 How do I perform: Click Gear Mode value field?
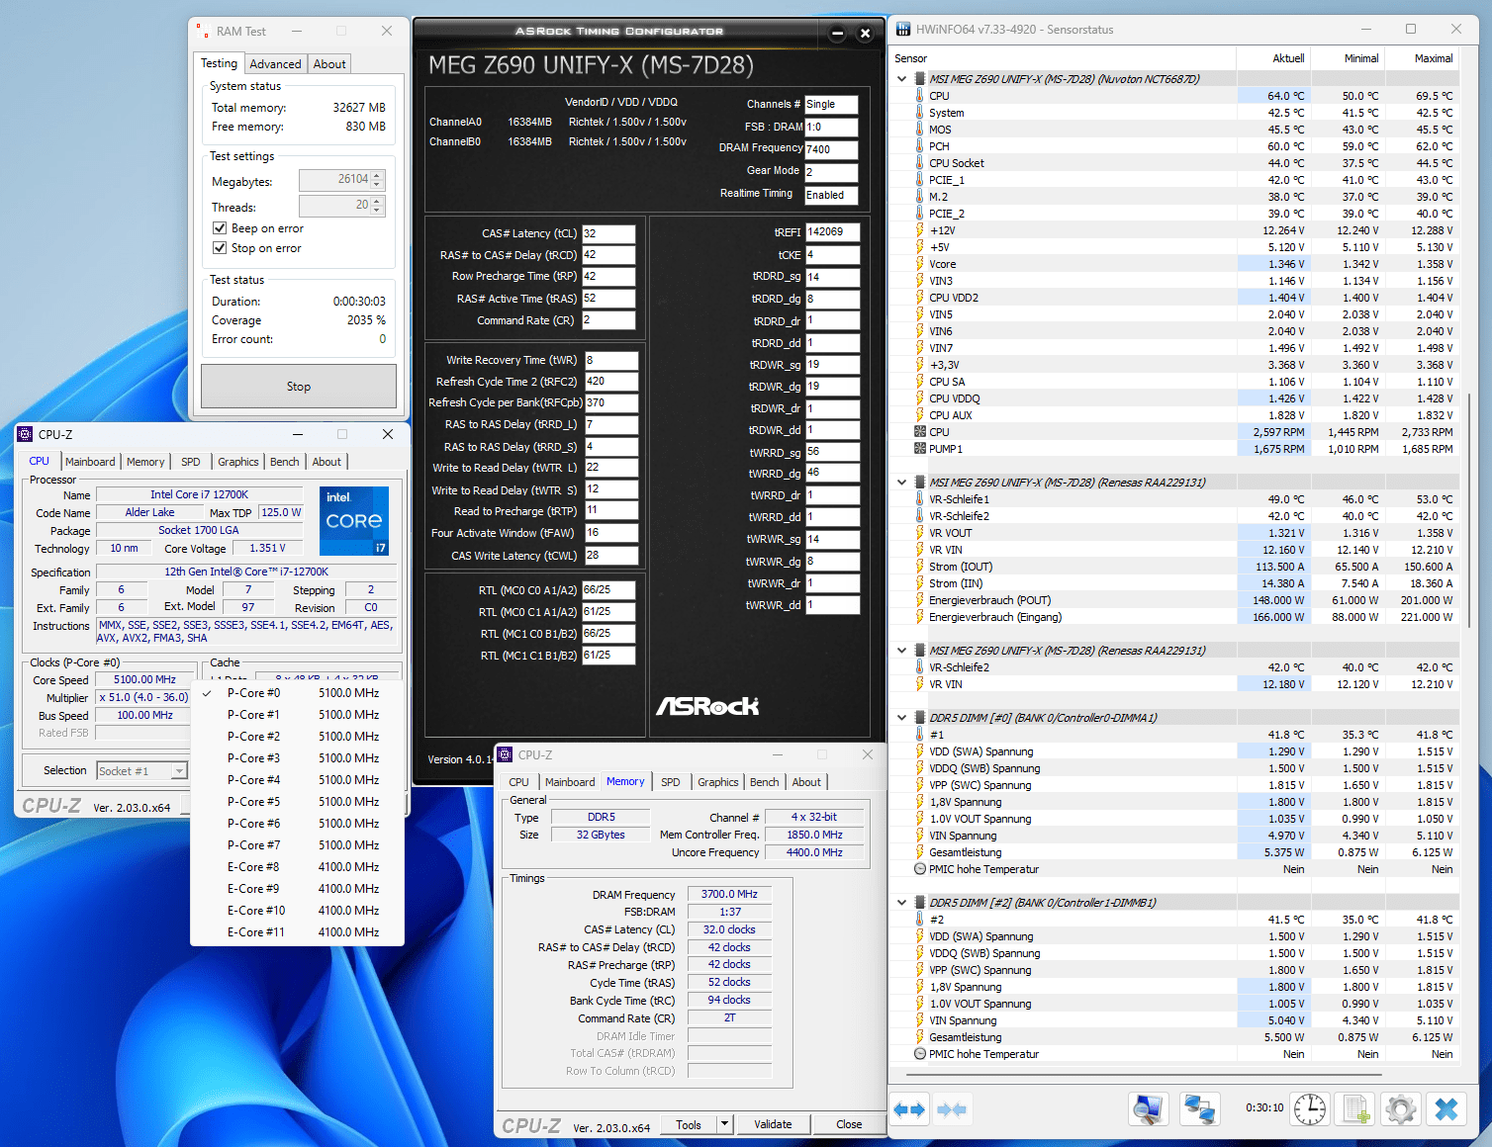831,172
